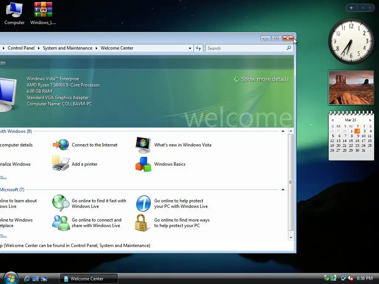Screen dimensions: 379x284
Task: Click the 6:36 PM taskbar clock
Action: tap(365, 278)
